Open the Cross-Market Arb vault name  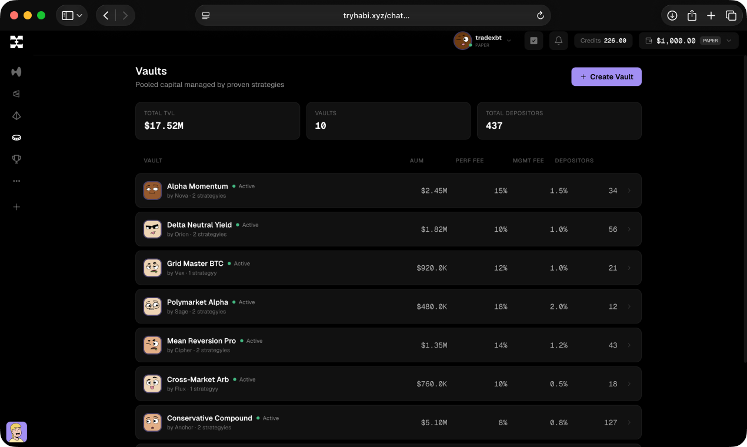(198, 379)
